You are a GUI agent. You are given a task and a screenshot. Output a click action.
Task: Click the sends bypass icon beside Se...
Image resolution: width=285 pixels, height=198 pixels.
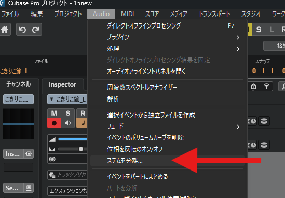(29, 188)
